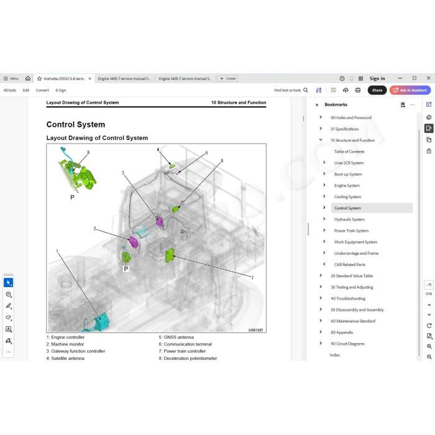
Task: Expand Control System bookmark
Action: [324, 208]
